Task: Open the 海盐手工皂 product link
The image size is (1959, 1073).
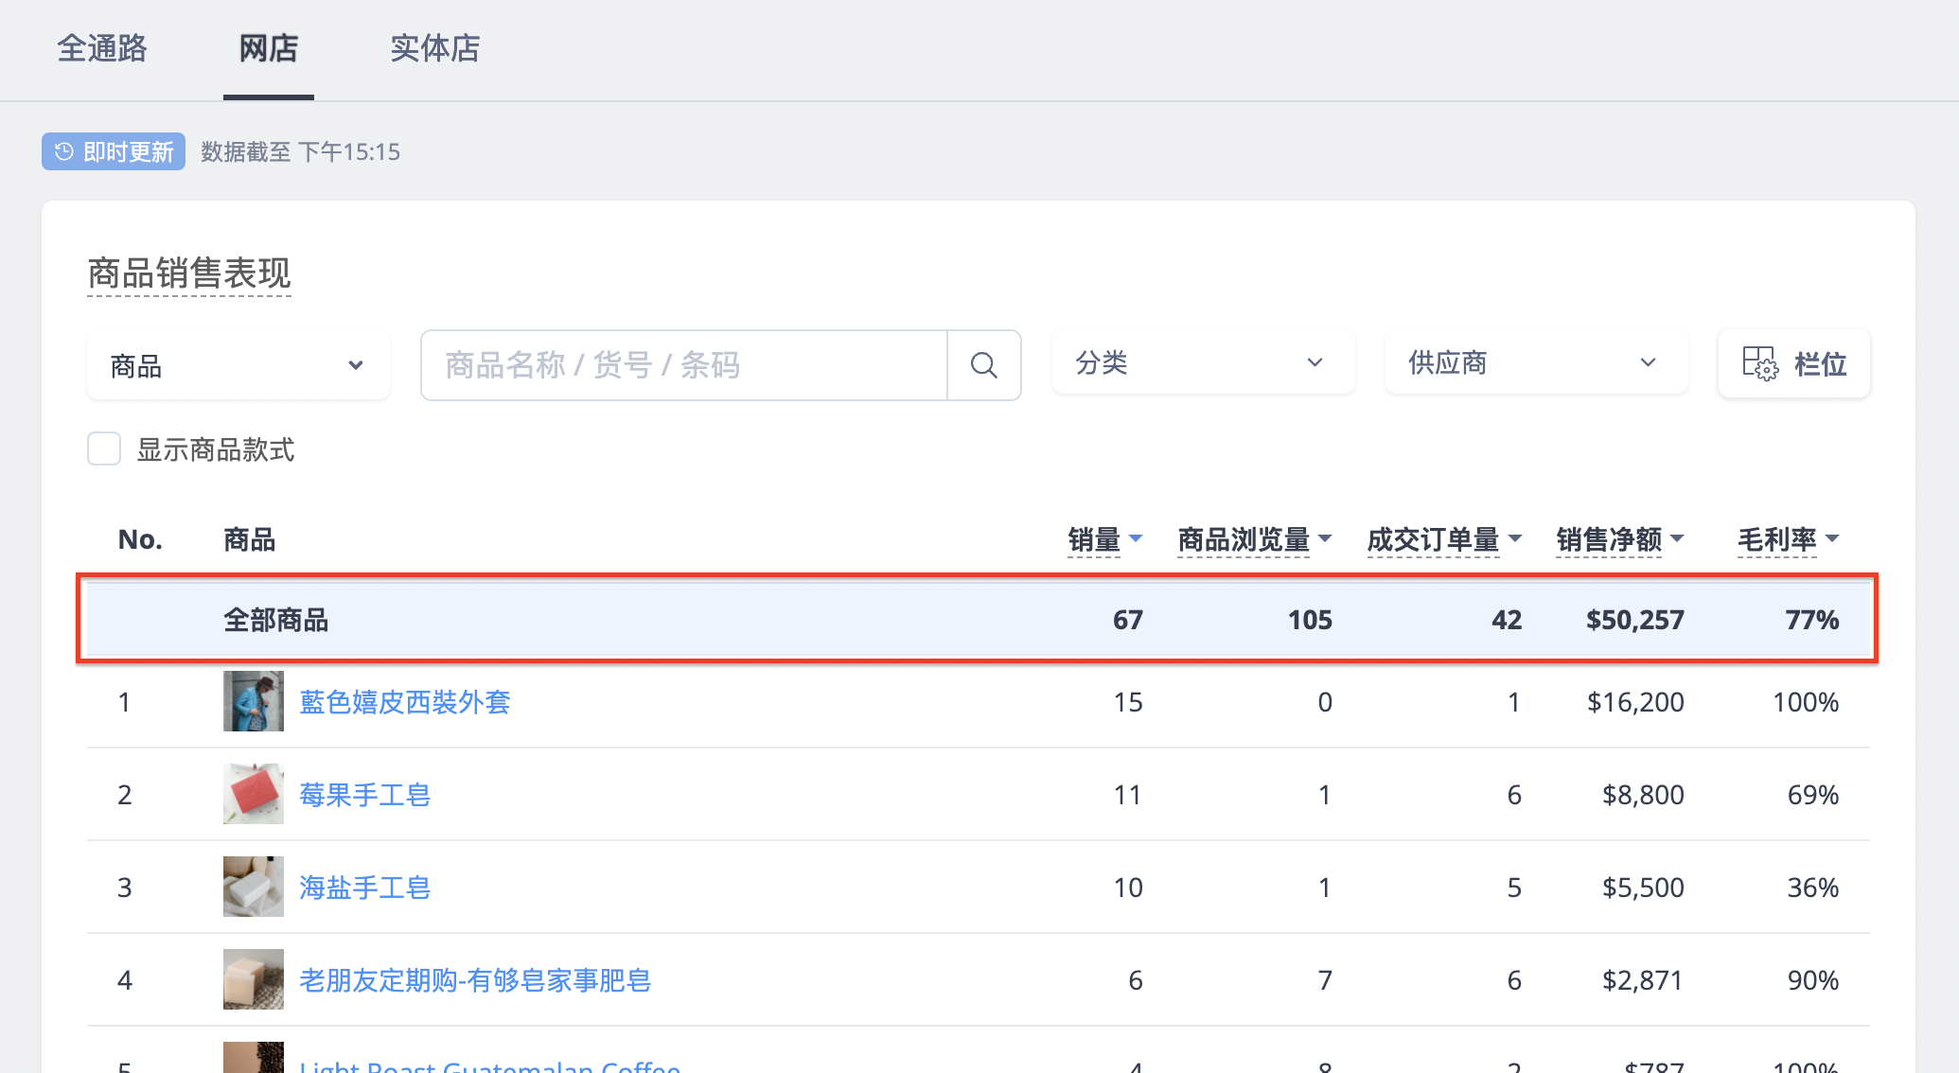Action: click(x=365, y=888)
